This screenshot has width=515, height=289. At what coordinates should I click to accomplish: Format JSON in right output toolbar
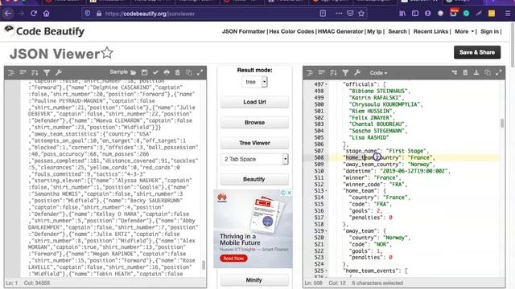[x=309, y=72]
